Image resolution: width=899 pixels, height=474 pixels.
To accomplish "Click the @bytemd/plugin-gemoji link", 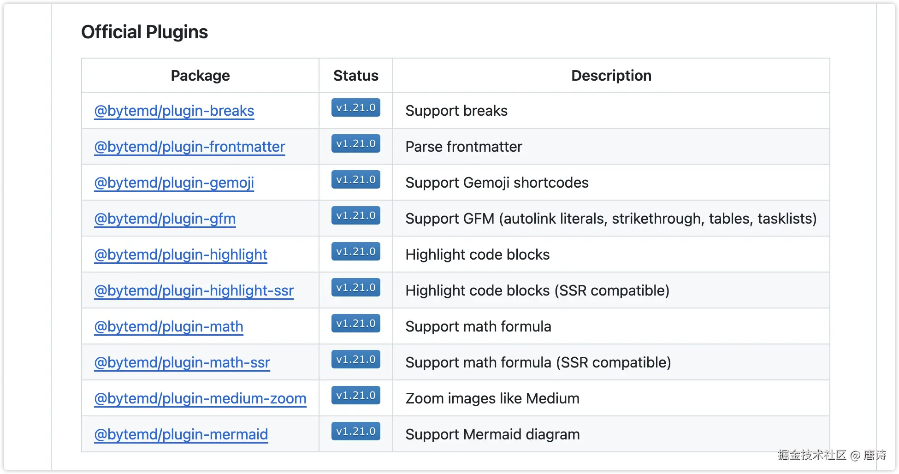I will pos(174,183).
